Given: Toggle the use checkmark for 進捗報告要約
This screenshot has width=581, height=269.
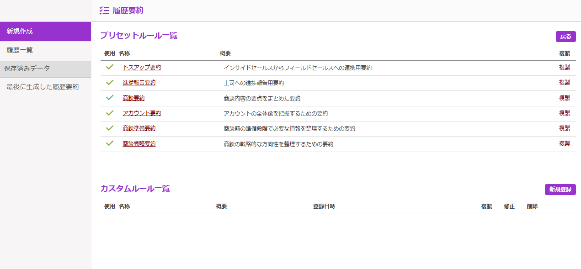Looking at the screenshot, I should coord(110,83).
